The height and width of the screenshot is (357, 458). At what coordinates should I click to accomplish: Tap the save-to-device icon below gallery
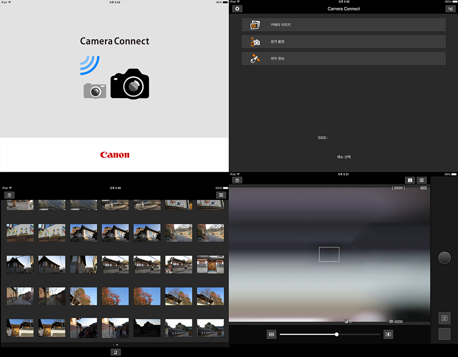[116, 352]
